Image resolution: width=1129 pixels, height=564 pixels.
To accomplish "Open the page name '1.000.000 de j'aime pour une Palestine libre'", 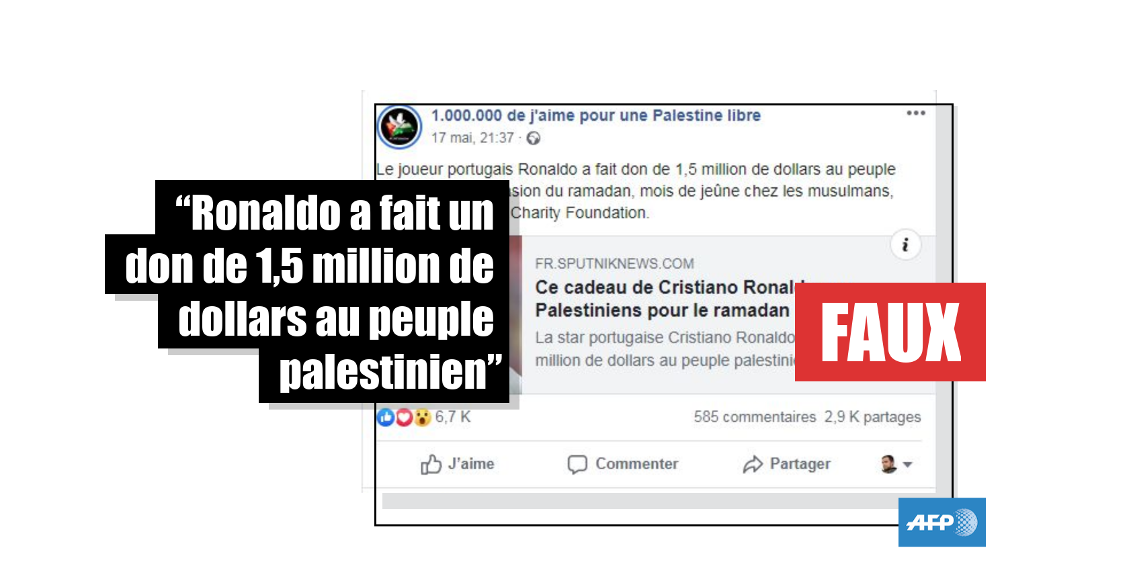I will [x=596, y=115].
